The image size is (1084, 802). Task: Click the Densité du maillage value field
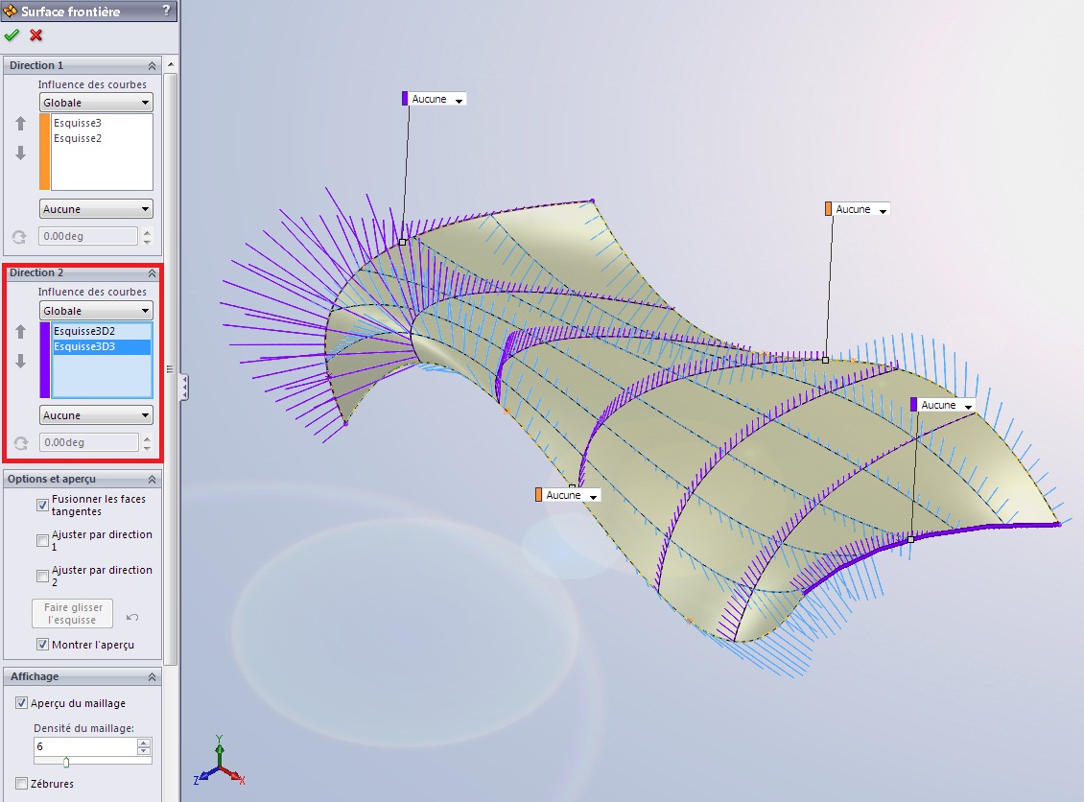point(84,745)
